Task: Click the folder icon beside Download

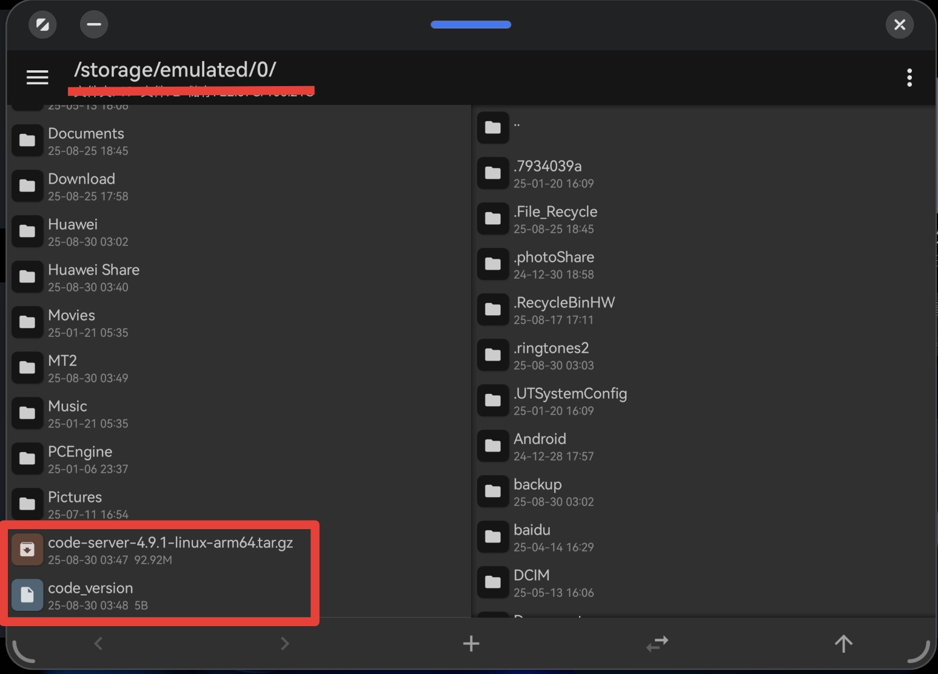Action: pos(27,186)
